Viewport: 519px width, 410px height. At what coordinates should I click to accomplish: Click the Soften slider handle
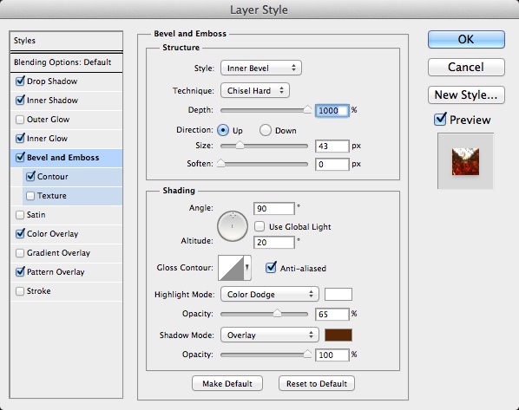220,163
